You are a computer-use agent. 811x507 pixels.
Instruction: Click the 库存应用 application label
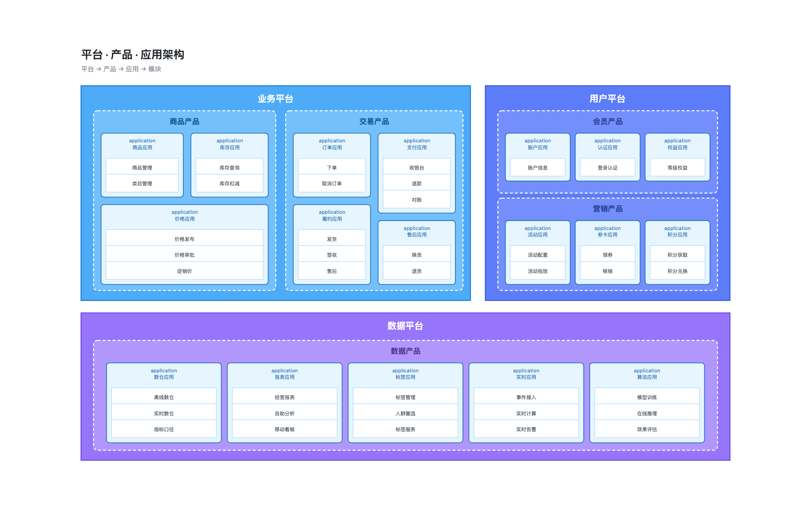pyautogui.click(x=230, y=148)
